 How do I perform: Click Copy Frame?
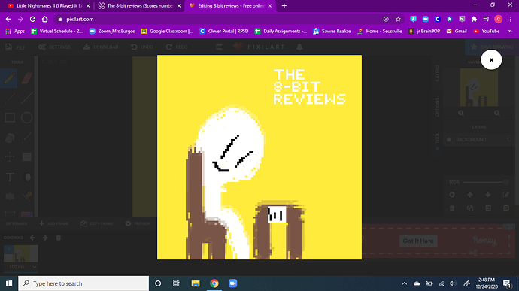point(96,223)
